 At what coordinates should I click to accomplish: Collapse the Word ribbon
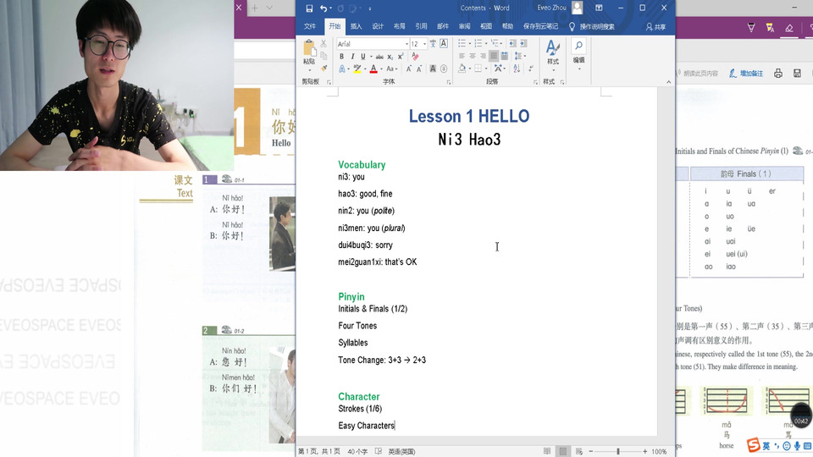click(668, 82)
